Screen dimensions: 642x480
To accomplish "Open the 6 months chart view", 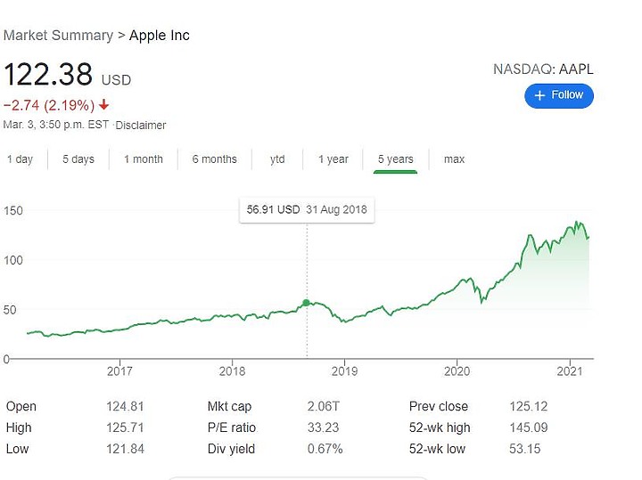I will 215,159.
